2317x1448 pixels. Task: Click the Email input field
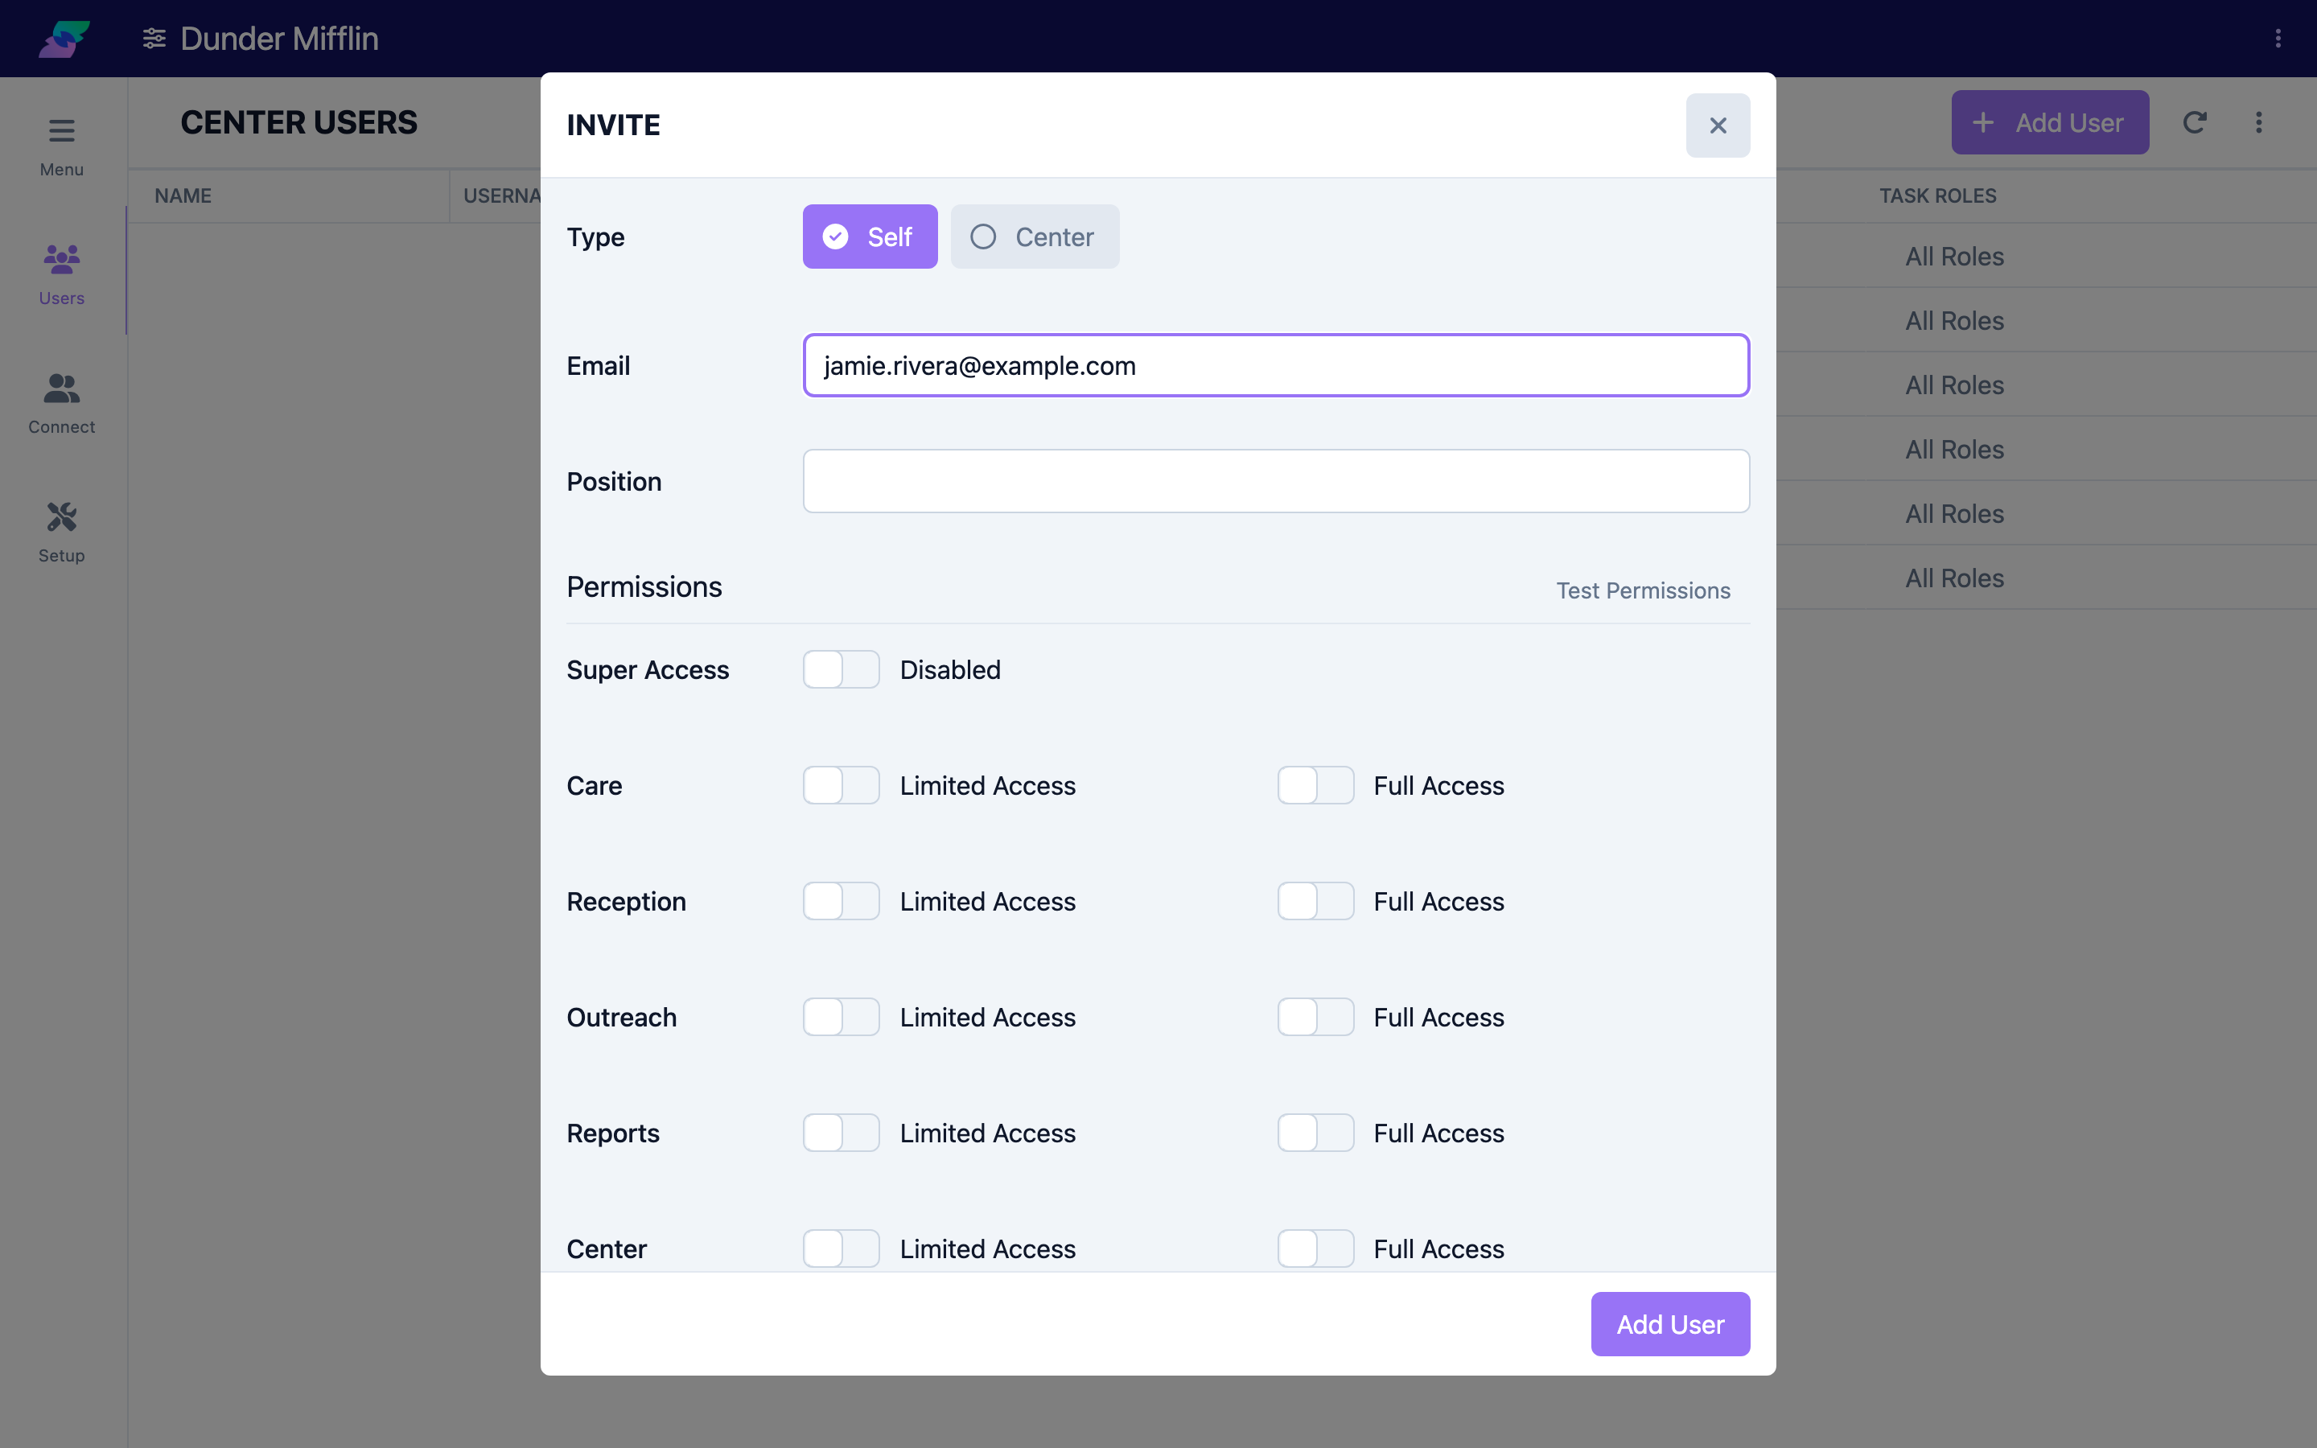pos(1276,366)
